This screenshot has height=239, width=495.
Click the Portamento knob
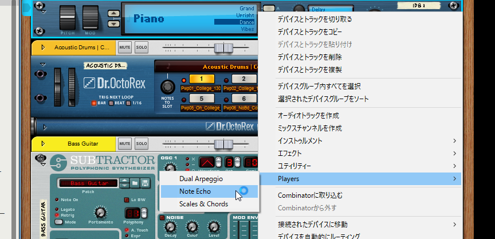pos(100,213)
